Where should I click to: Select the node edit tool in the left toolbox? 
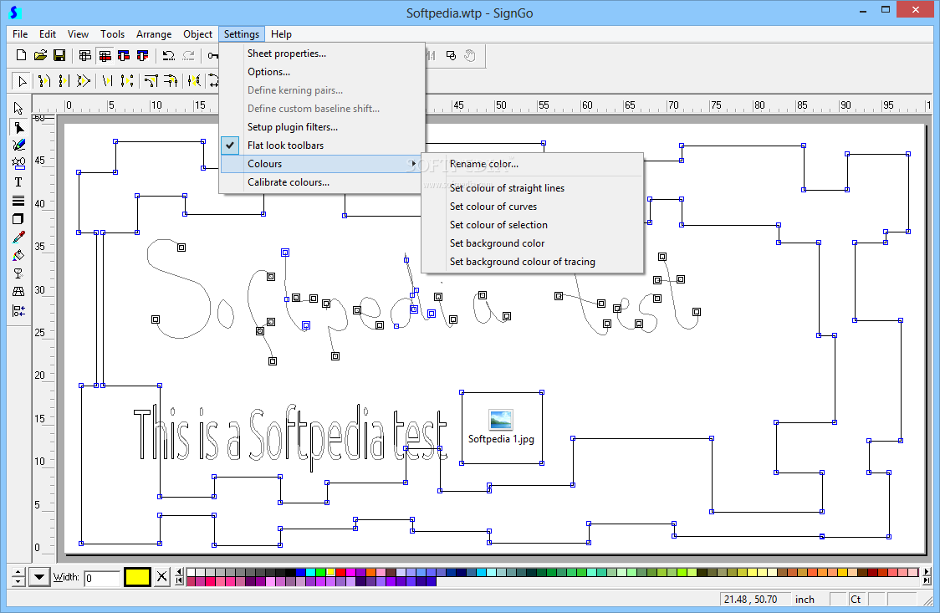pos(18,127)
